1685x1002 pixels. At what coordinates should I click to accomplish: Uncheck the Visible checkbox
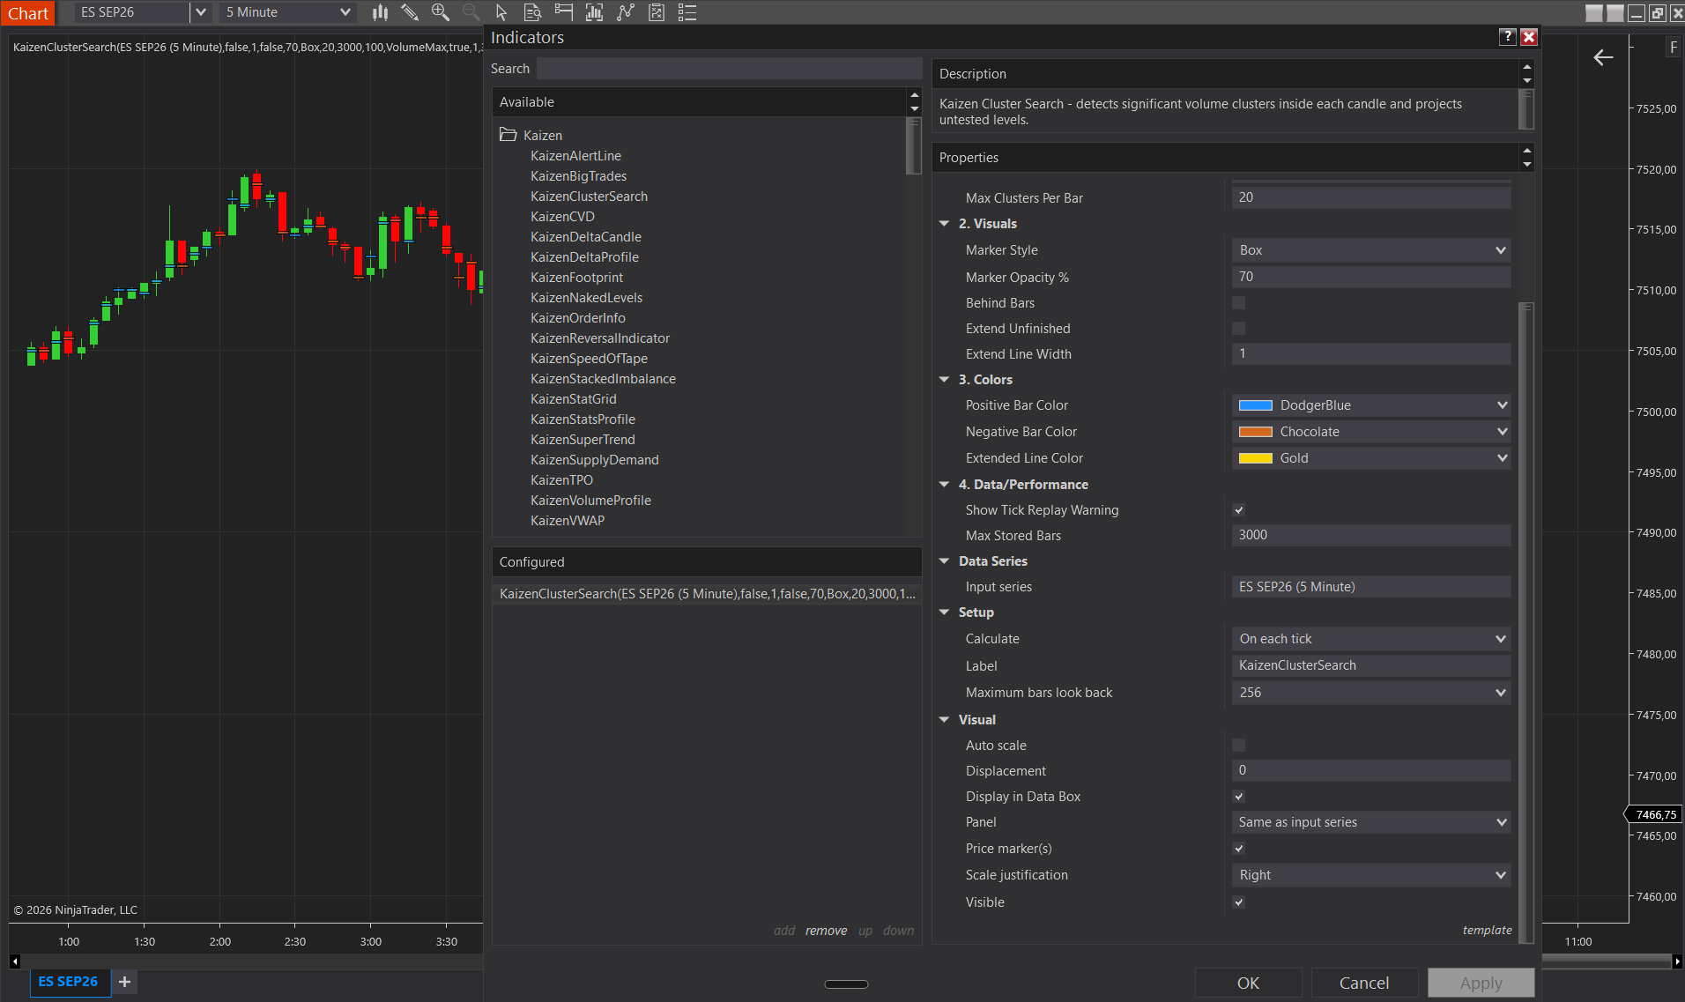[x=1239, y=902]
